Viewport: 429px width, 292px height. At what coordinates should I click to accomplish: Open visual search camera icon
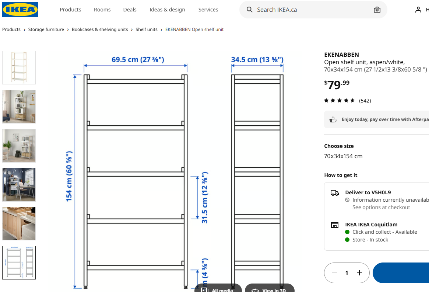[377, 10]
